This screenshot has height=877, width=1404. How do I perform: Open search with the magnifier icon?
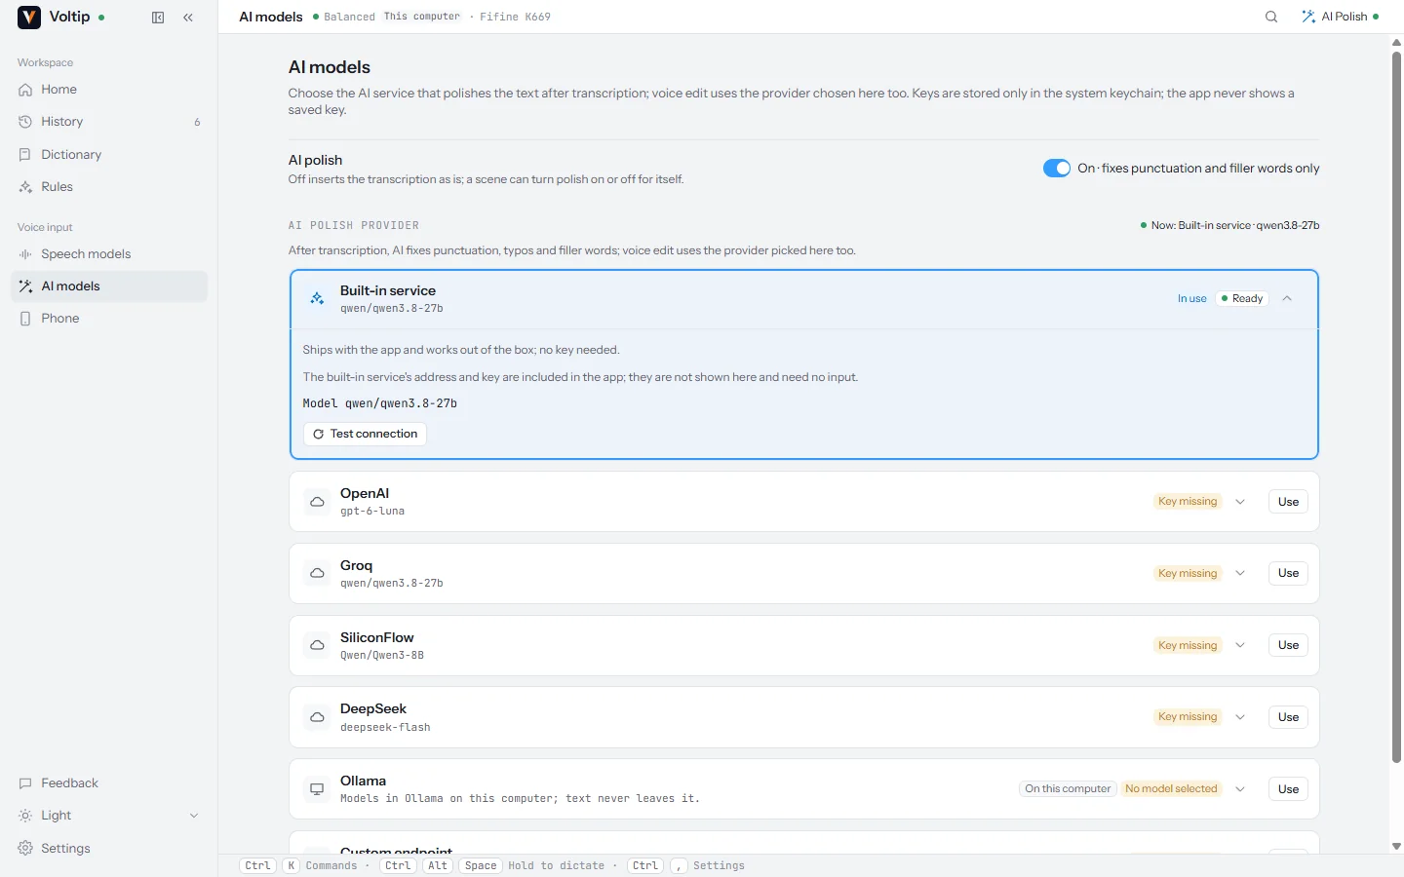pyautogui.click(x=1271, y=17)
